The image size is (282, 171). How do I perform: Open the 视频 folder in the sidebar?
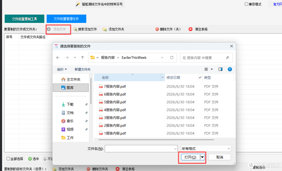(x=68, y=129)
